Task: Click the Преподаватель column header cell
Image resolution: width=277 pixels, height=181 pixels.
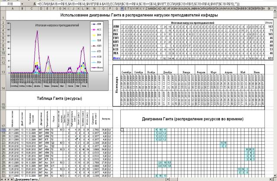Action: tap(47, 119)
